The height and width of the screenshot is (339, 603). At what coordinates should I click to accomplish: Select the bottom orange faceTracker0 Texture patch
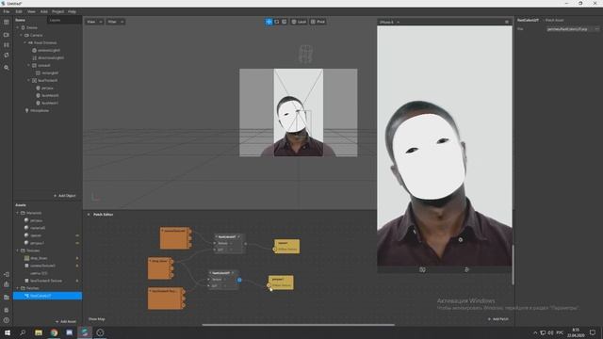tap(166, 299)
